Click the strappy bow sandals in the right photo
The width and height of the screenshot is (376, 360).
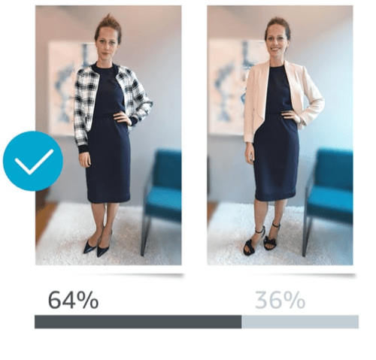pos(261,239)
